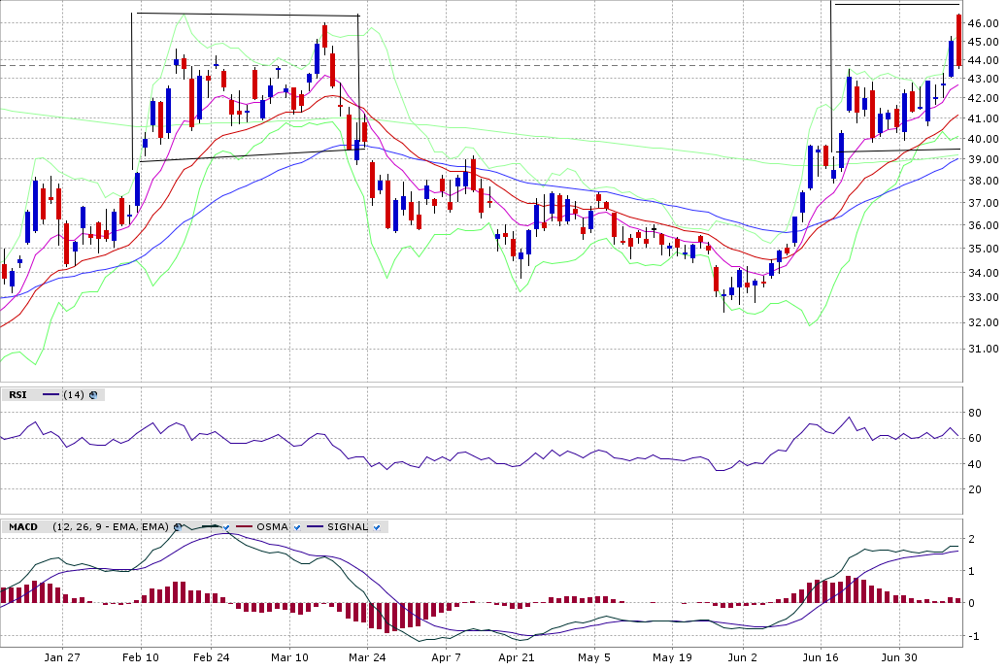Click the 31.00 price axis label
This screenshot has height=671, width=1007.
point(984,350)
